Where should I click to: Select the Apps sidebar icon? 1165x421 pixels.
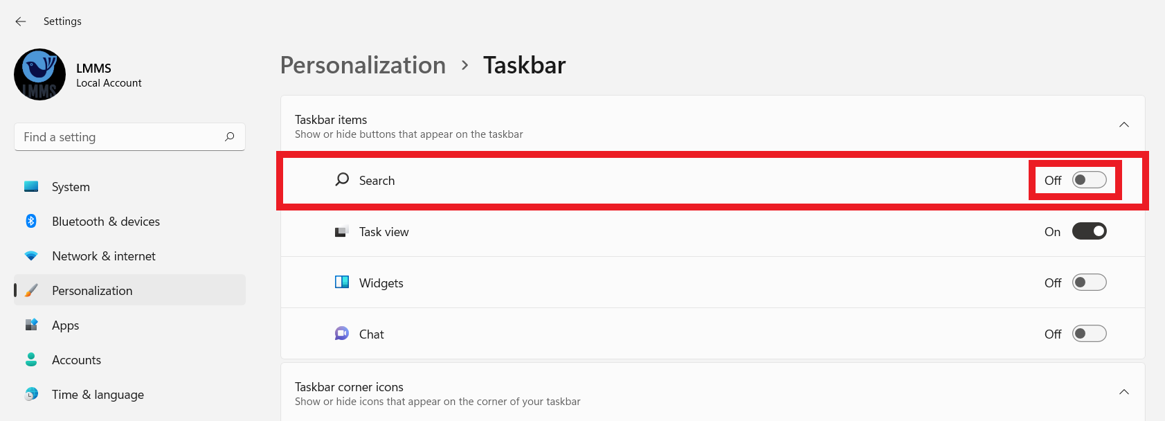click(30, 325)
